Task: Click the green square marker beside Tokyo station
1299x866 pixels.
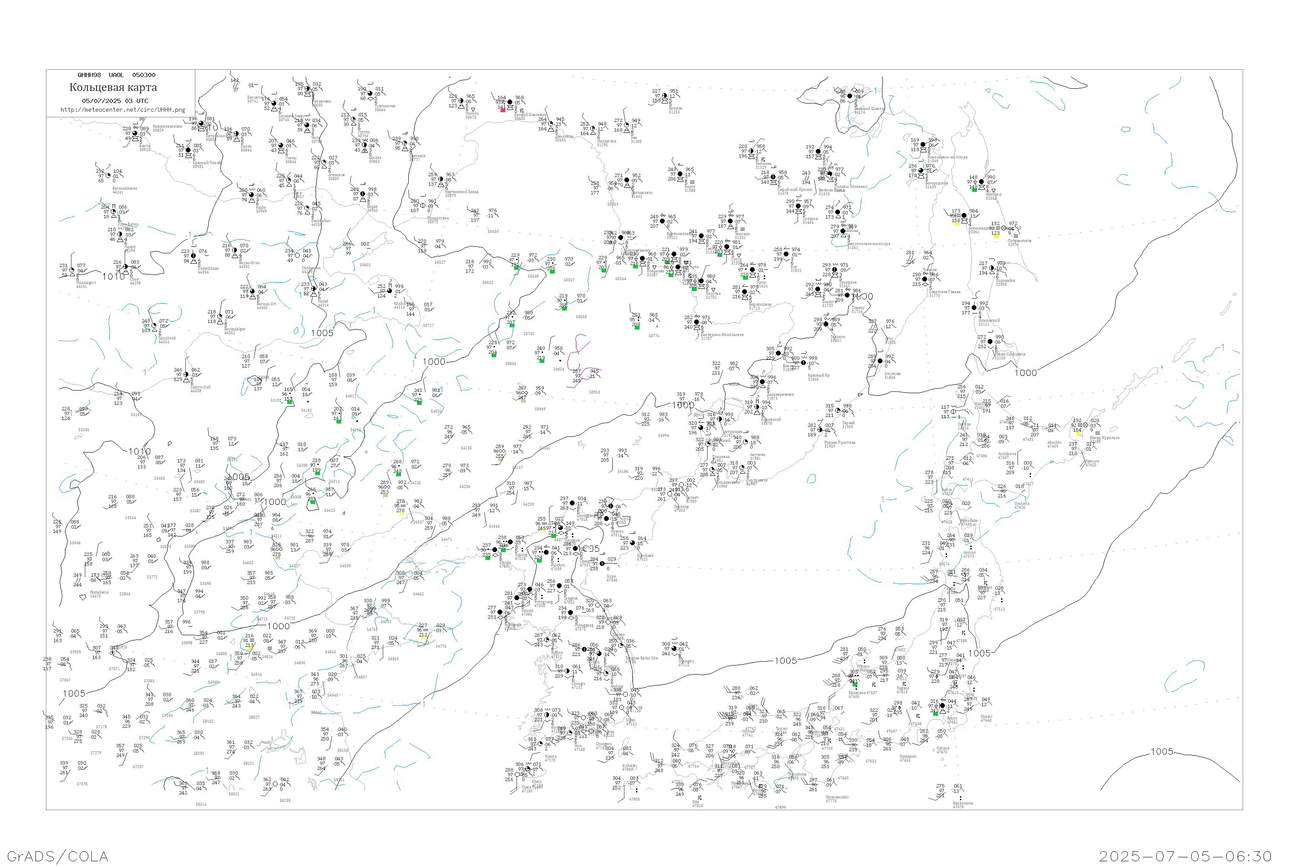Action: (936, 714)
